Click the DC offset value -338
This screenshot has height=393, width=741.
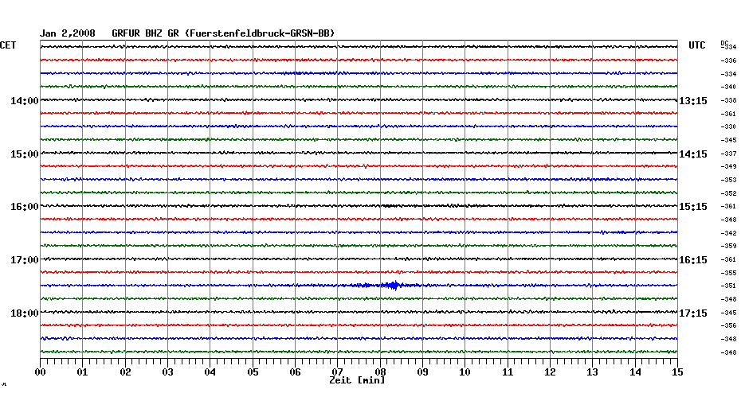tap(728, 100)
